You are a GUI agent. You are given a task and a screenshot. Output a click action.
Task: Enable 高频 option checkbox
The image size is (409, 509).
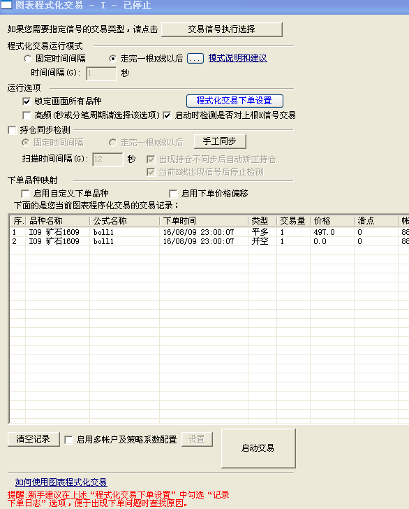coord(27,115)
